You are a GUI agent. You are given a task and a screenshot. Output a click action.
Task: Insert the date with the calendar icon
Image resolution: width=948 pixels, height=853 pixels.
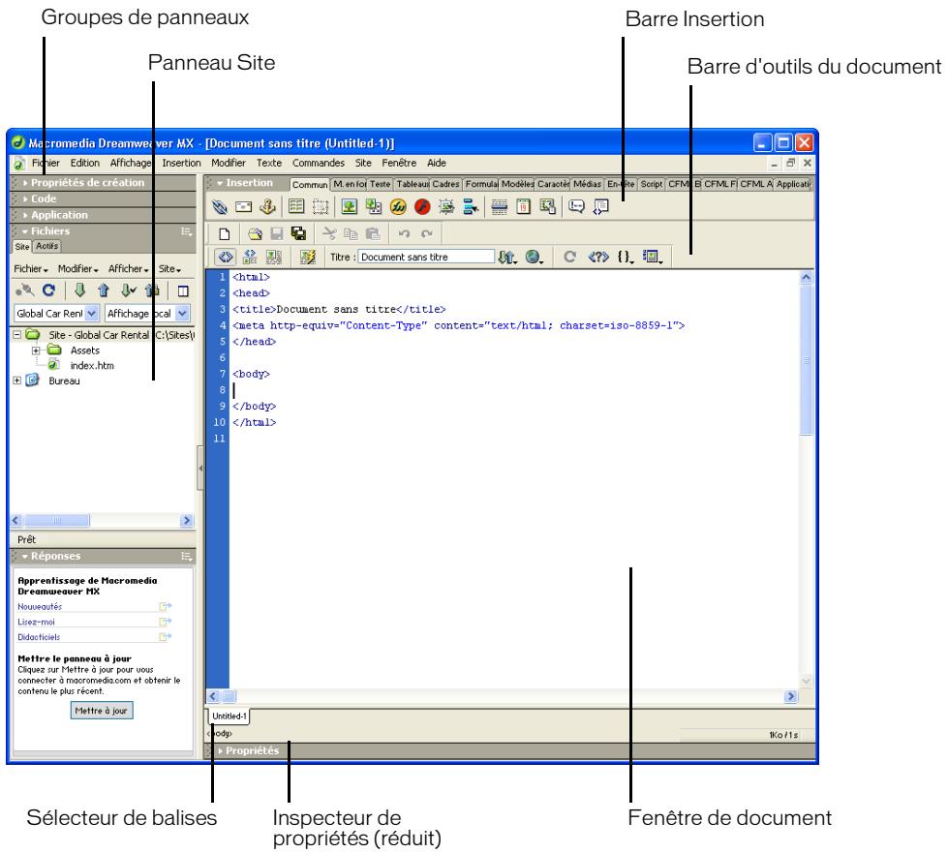click(x=524, y=207)
